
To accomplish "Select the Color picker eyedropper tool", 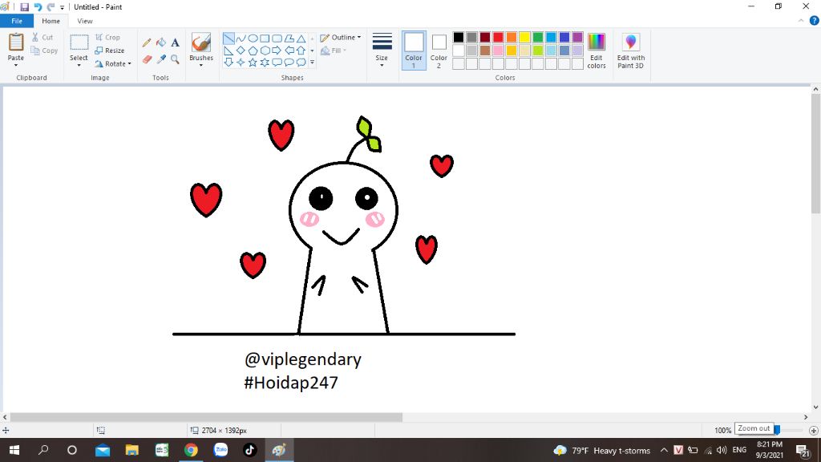I will 161,59.
